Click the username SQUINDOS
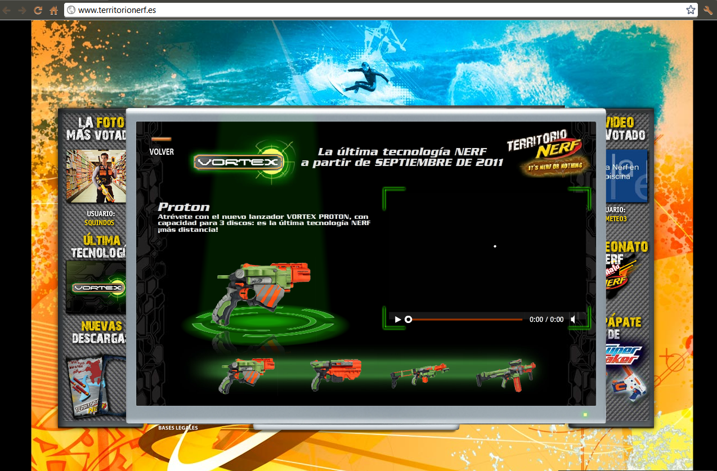The image size is (717, 471). 100,223
